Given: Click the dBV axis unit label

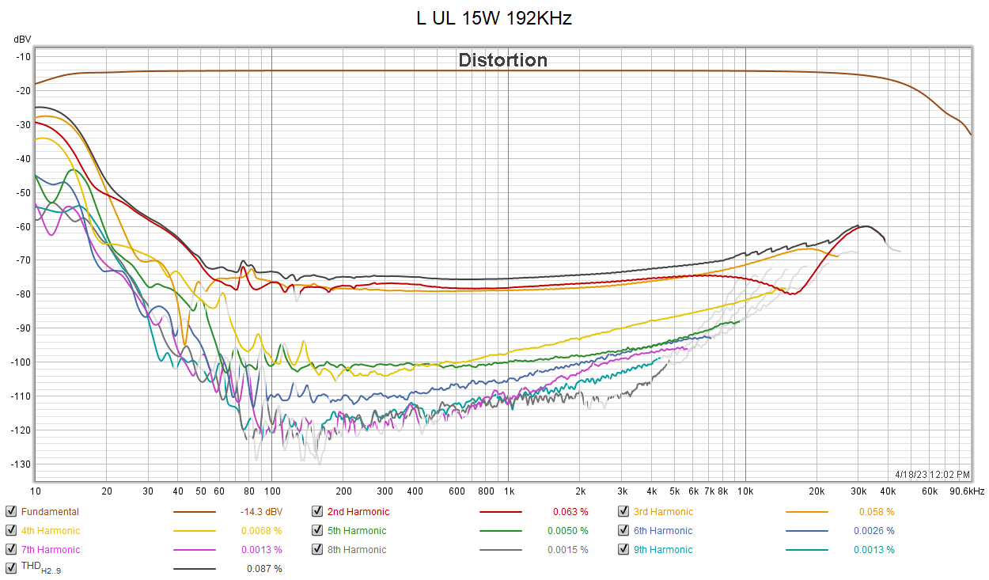Looking at the screenshot, I should [22, 39].
